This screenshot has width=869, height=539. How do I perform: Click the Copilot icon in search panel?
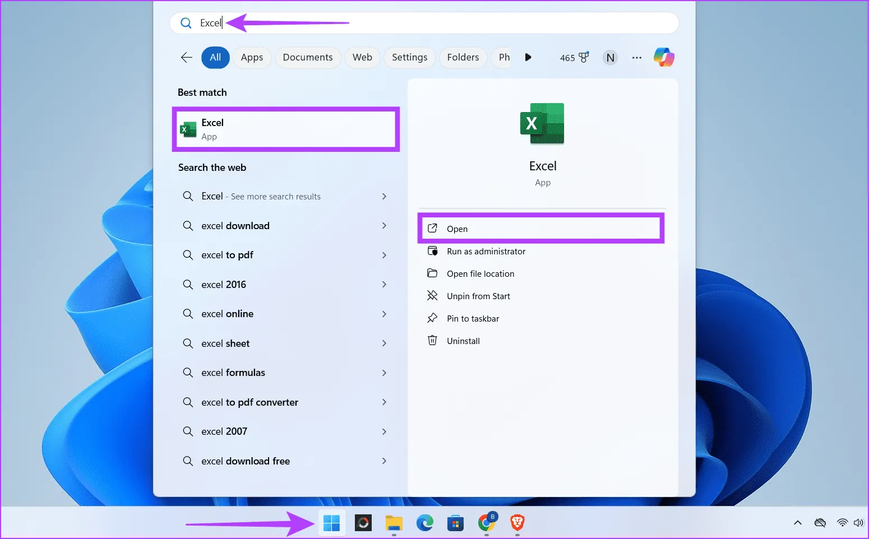coord(664,57)
